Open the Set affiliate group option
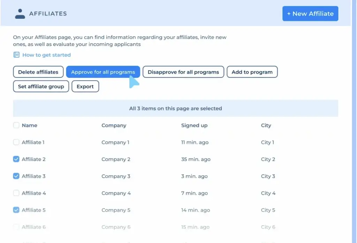The image size is (357, 243). (41, 87)
